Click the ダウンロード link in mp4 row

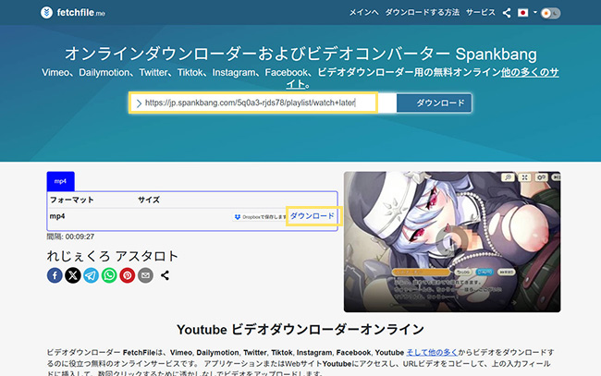coord(313,216)
